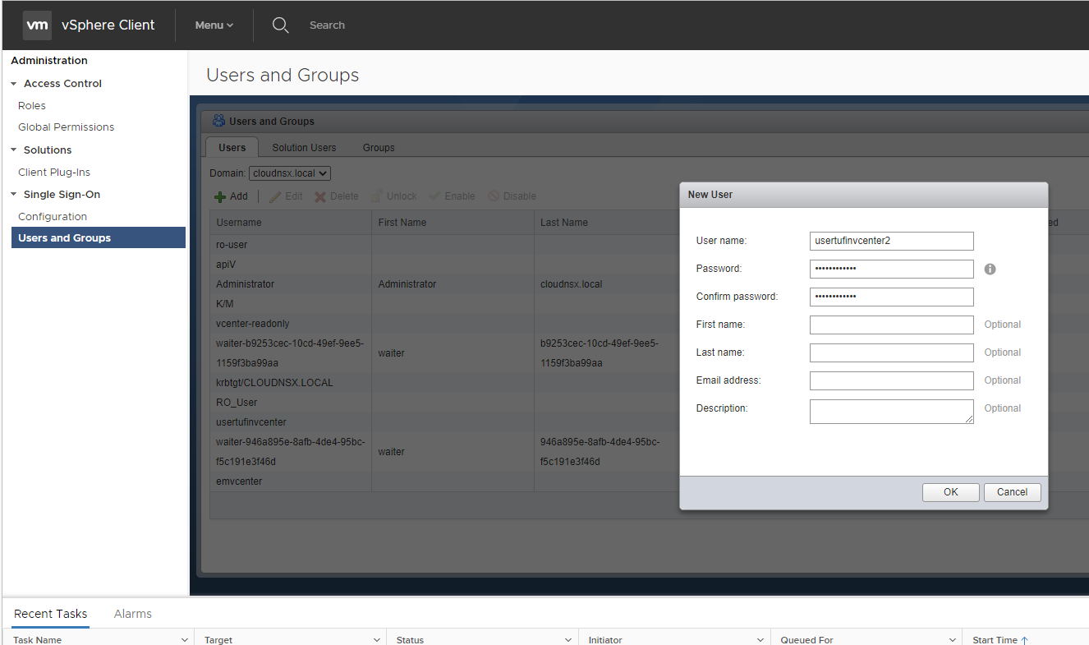Click the password policy info icon
Image resolution: width=1089 pixels, height=645 pixels.
coord(990,270)
